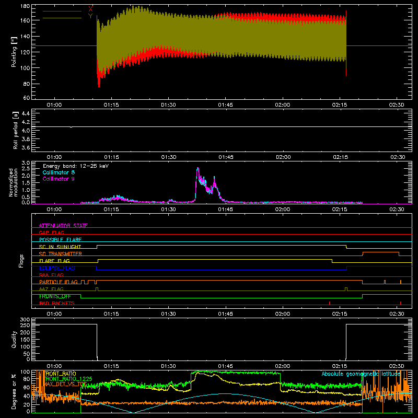Screen dimensions: 418x418
Task: Click the Roll period axis title
Action: tap(16, 130)
